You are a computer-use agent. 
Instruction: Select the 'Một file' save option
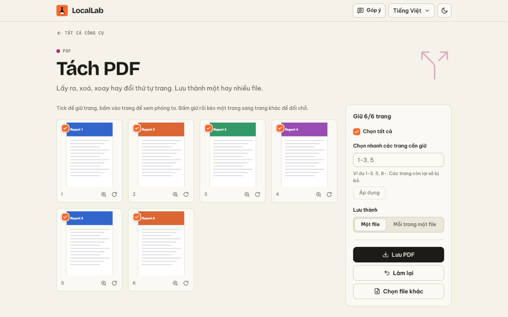click(370, 224)
